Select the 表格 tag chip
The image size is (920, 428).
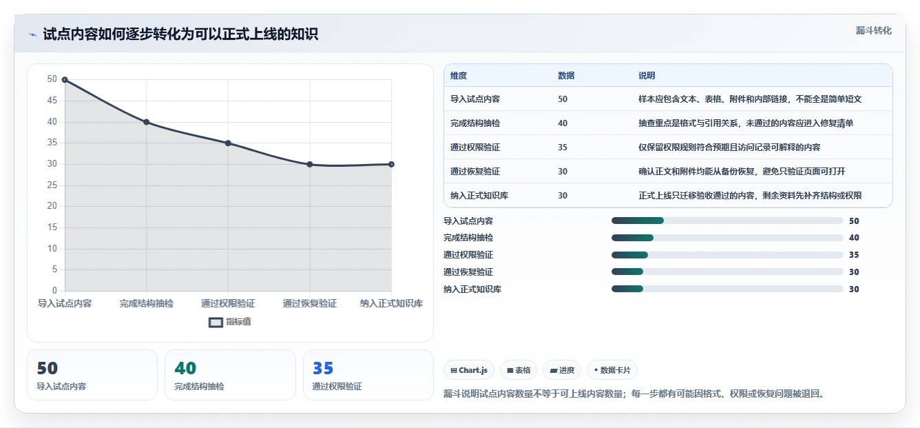(x=519, y=370)
